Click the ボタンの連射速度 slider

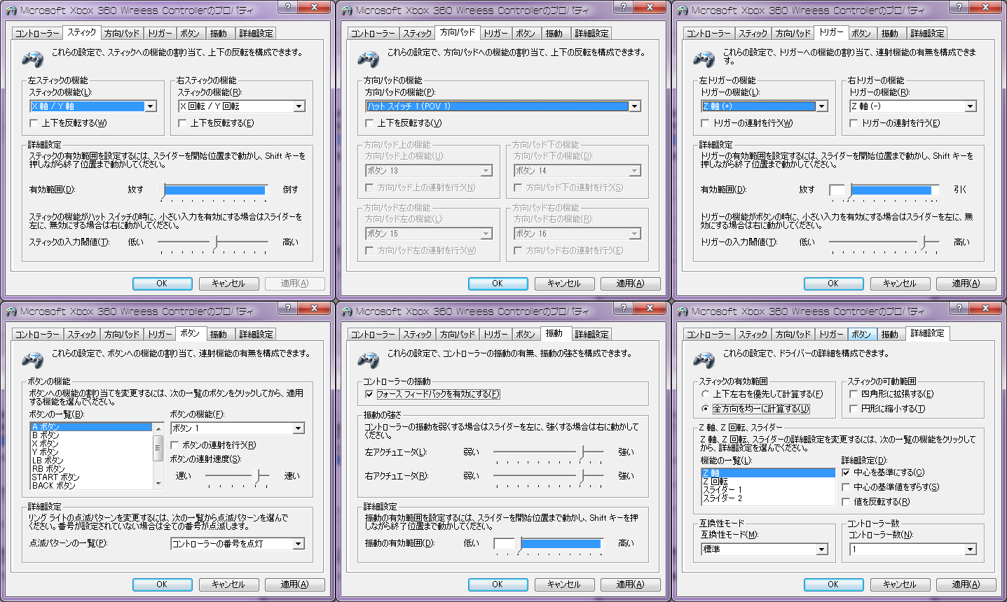coord(238,477)
